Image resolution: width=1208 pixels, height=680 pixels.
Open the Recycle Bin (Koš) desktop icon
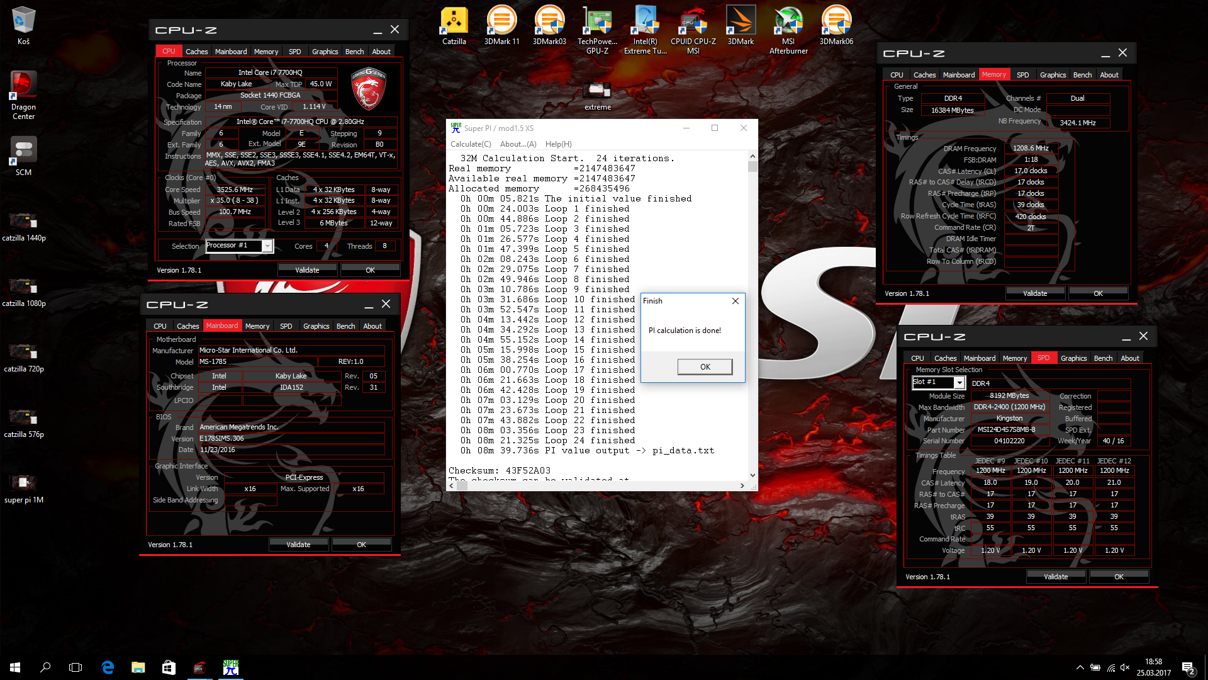(x=23, y=26)
